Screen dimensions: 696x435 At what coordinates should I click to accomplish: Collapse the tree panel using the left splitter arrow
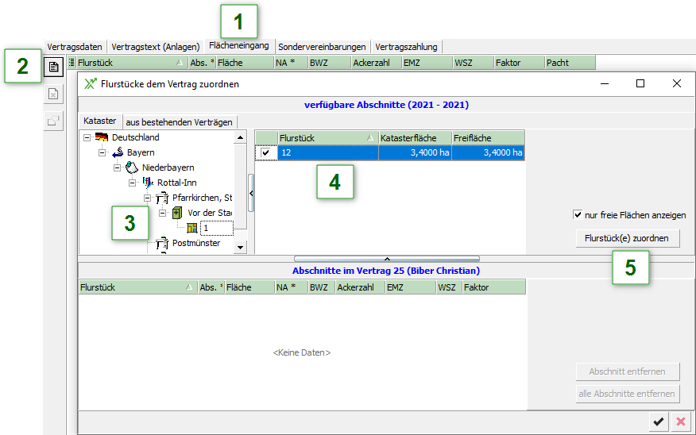click(251, 193)
